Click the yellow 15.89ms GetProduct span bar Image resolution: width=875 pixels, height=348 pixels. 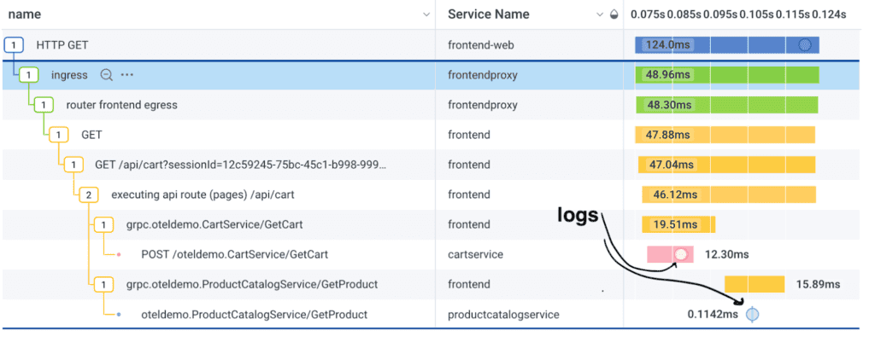[x=755, y=284]
